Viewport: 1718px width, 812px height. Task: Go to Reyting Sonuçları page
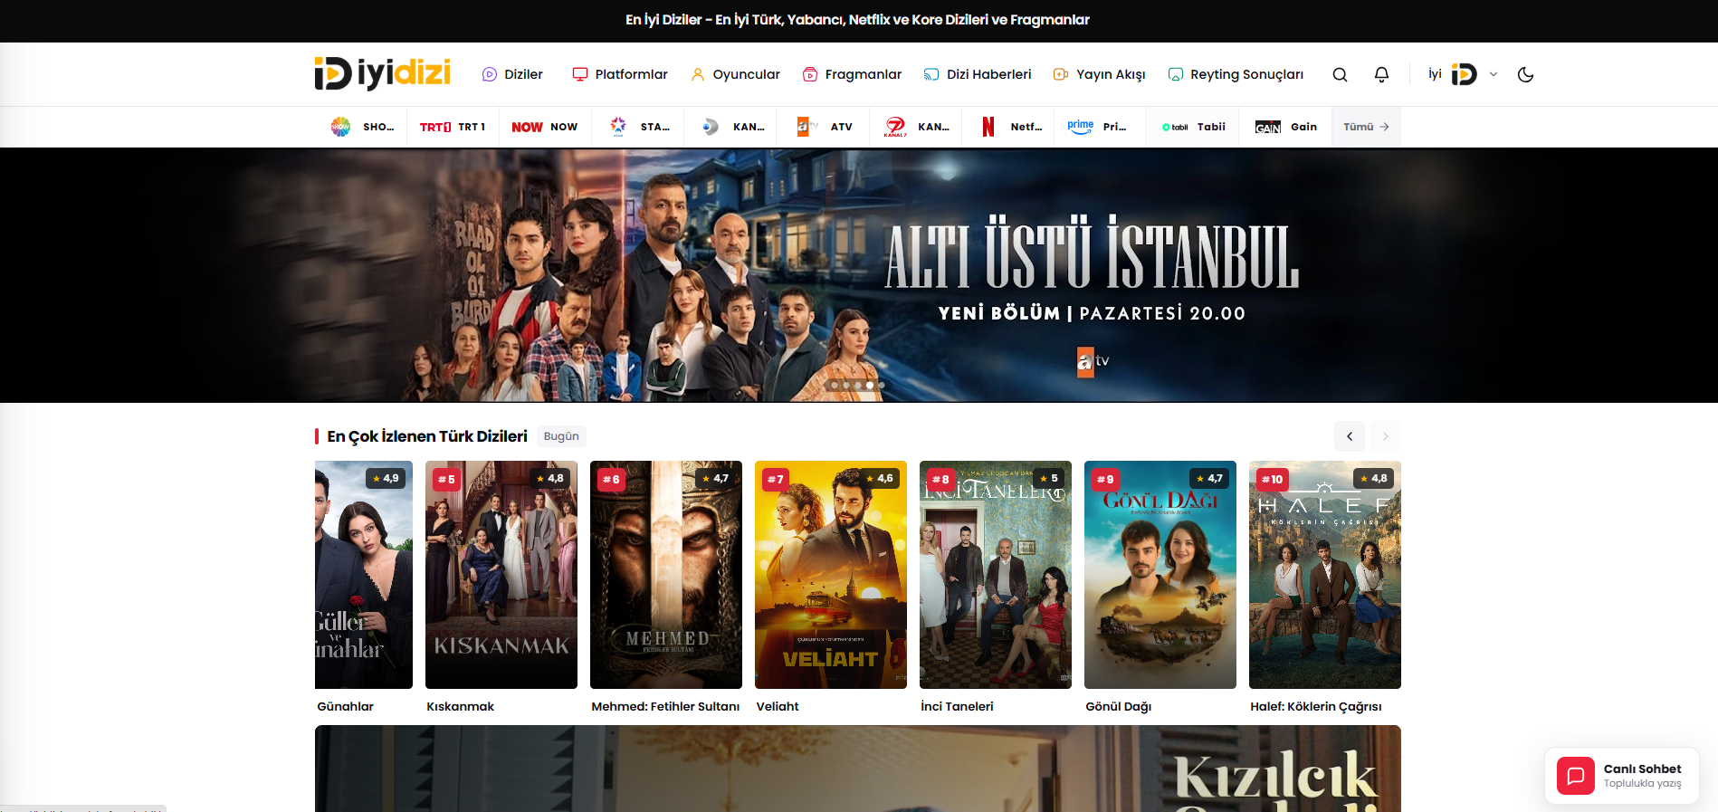point(1236,74)
